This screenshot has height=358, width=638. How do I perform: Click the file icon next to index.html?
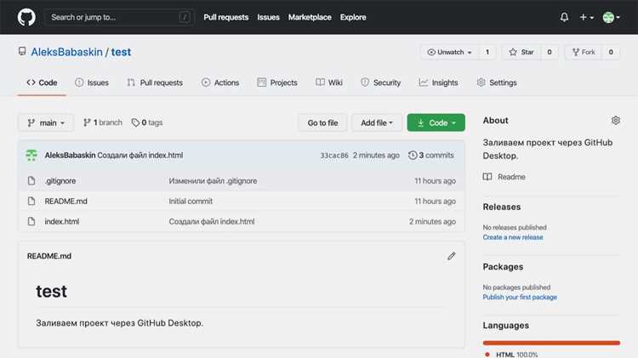31,221
